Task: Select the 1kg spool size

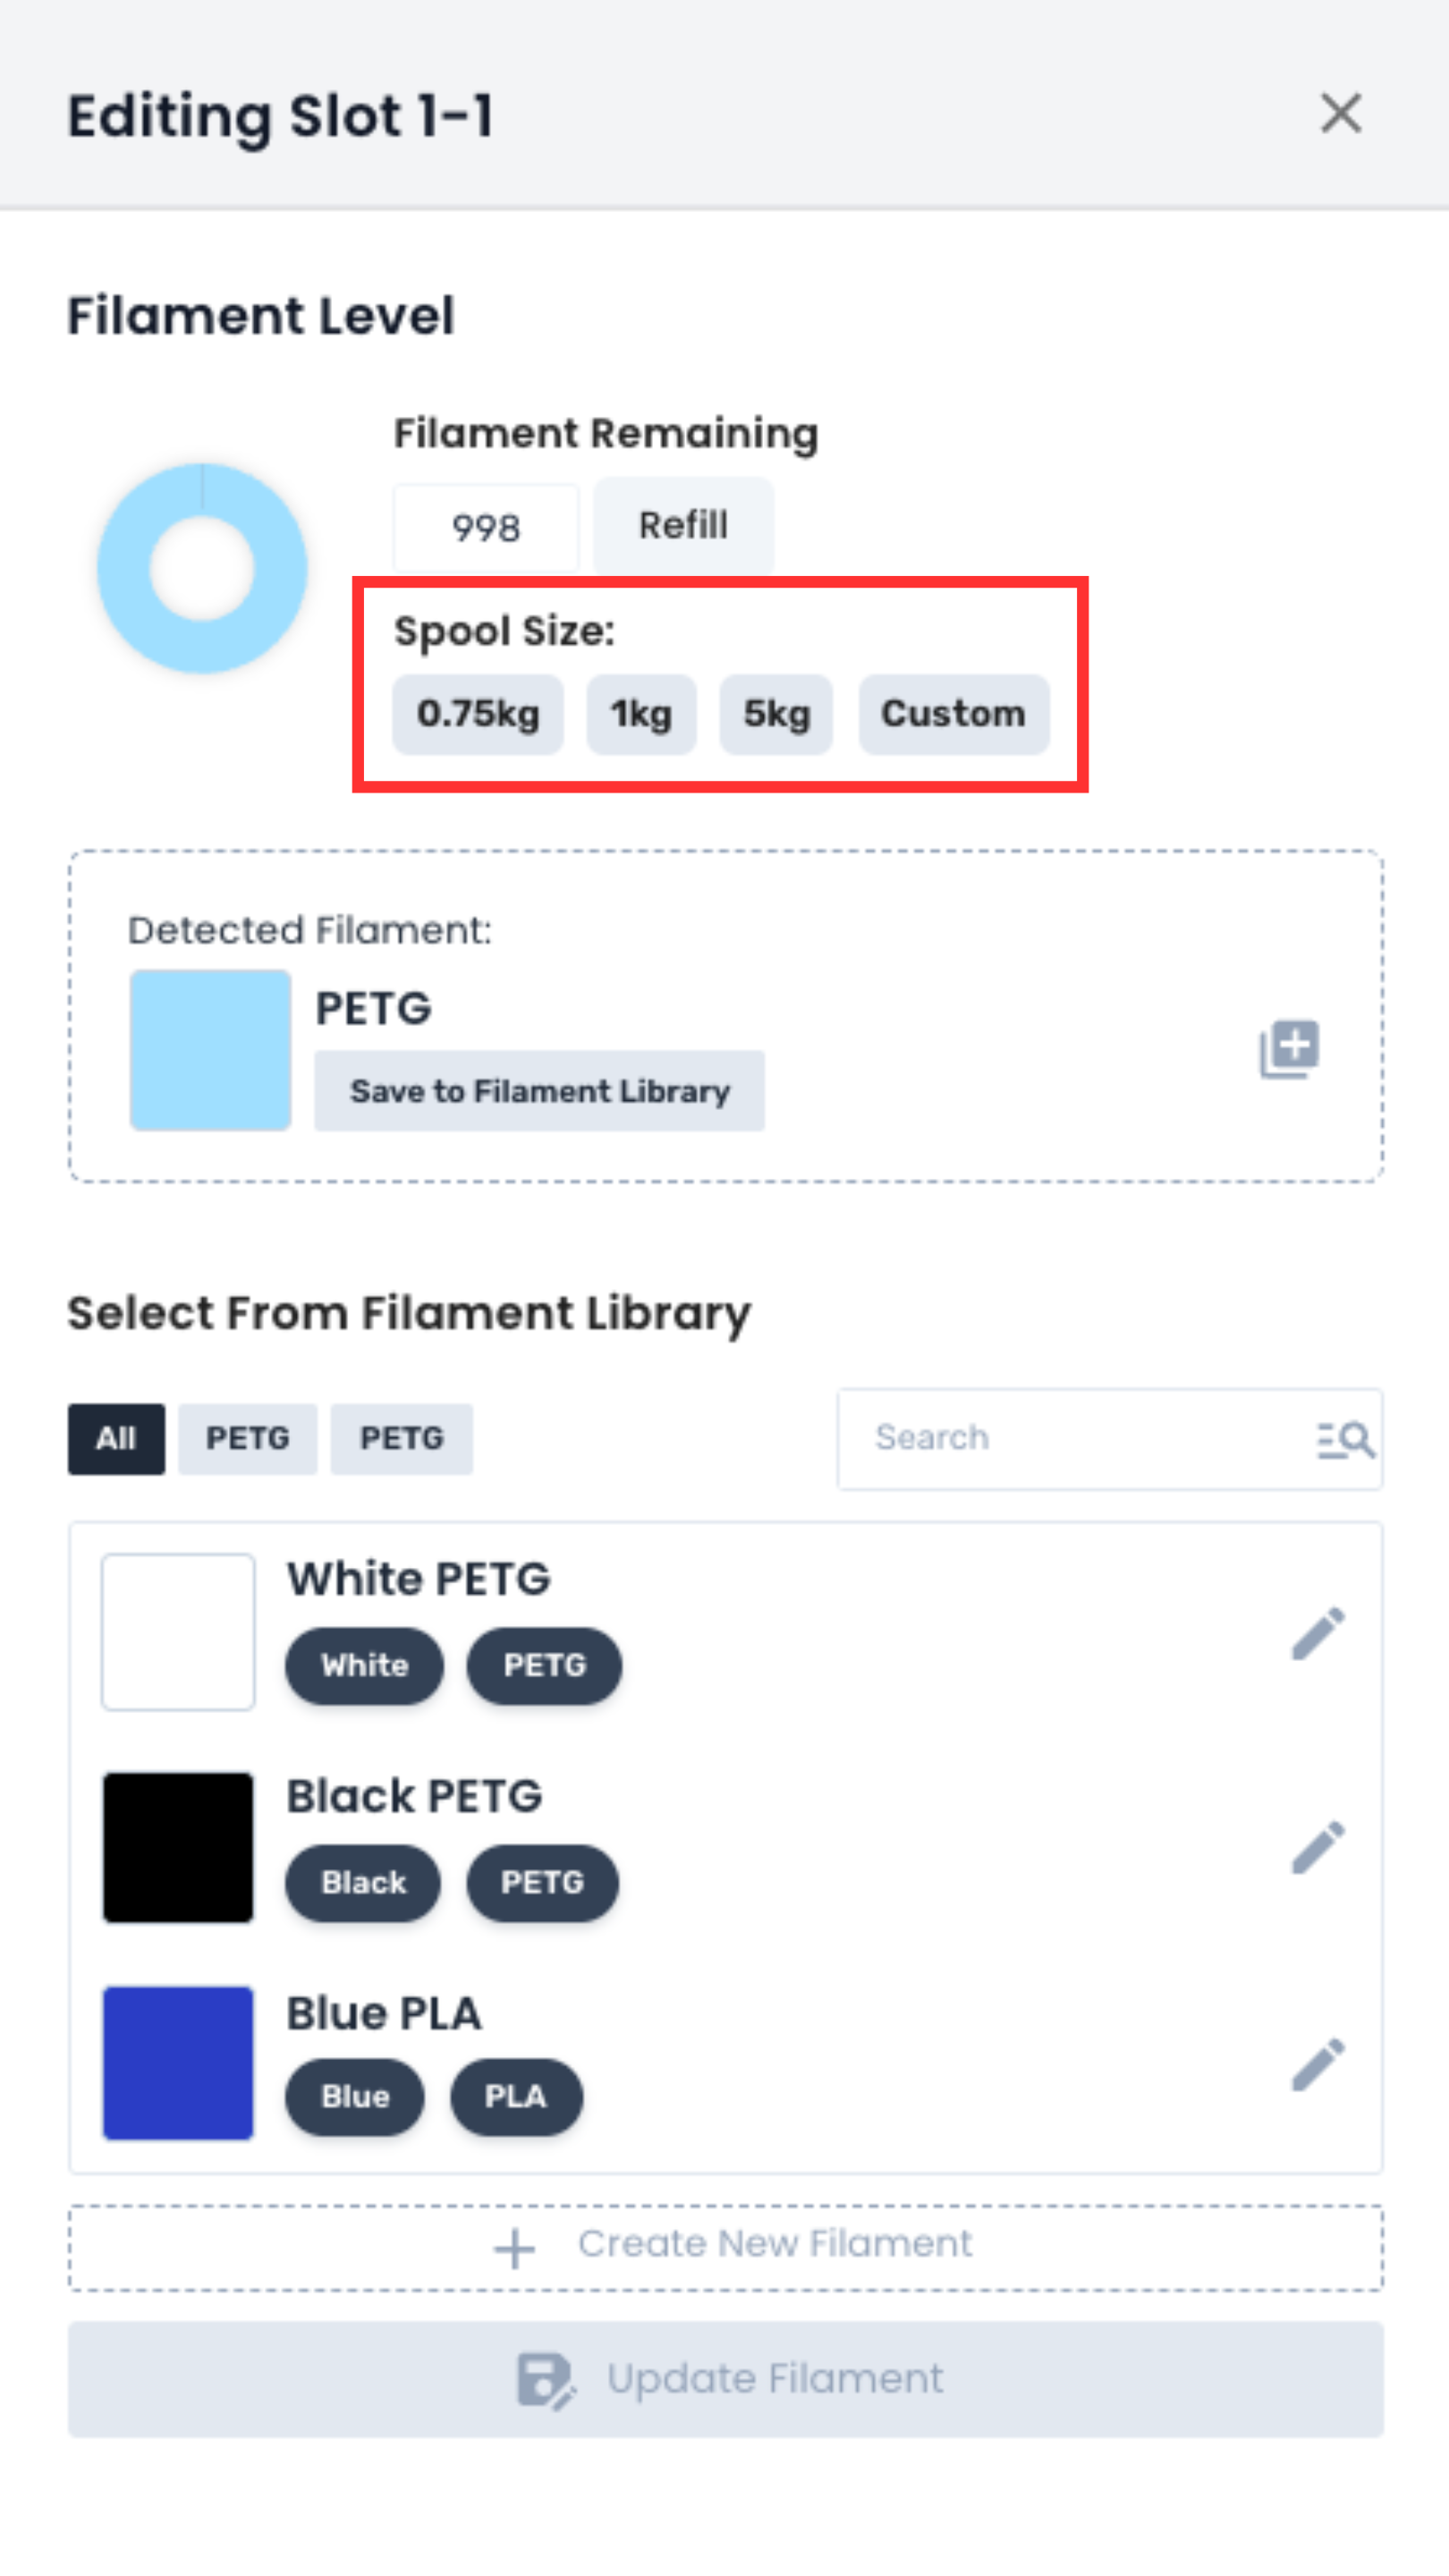Action: click(641, 714)
